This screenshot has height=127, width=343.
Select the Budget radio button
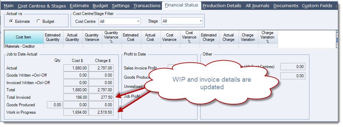click(x=38, y=21)
